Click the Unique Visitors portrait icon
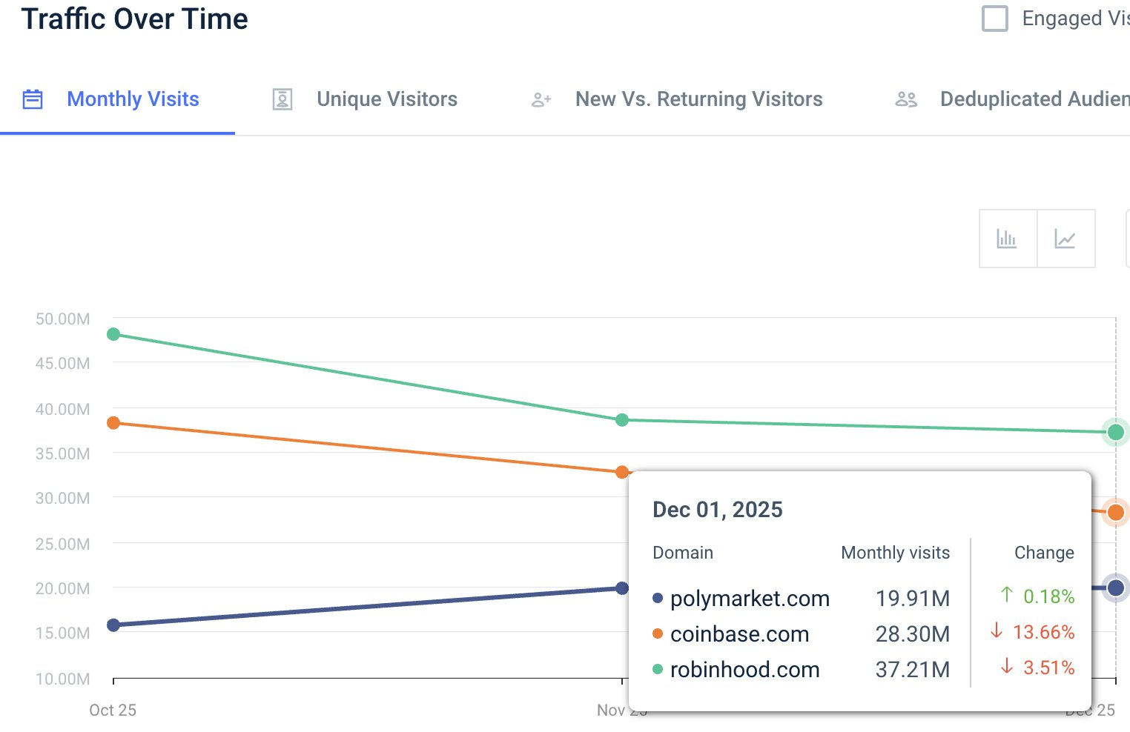Viewport: 1130px width, 732px height. coord(282,99)
